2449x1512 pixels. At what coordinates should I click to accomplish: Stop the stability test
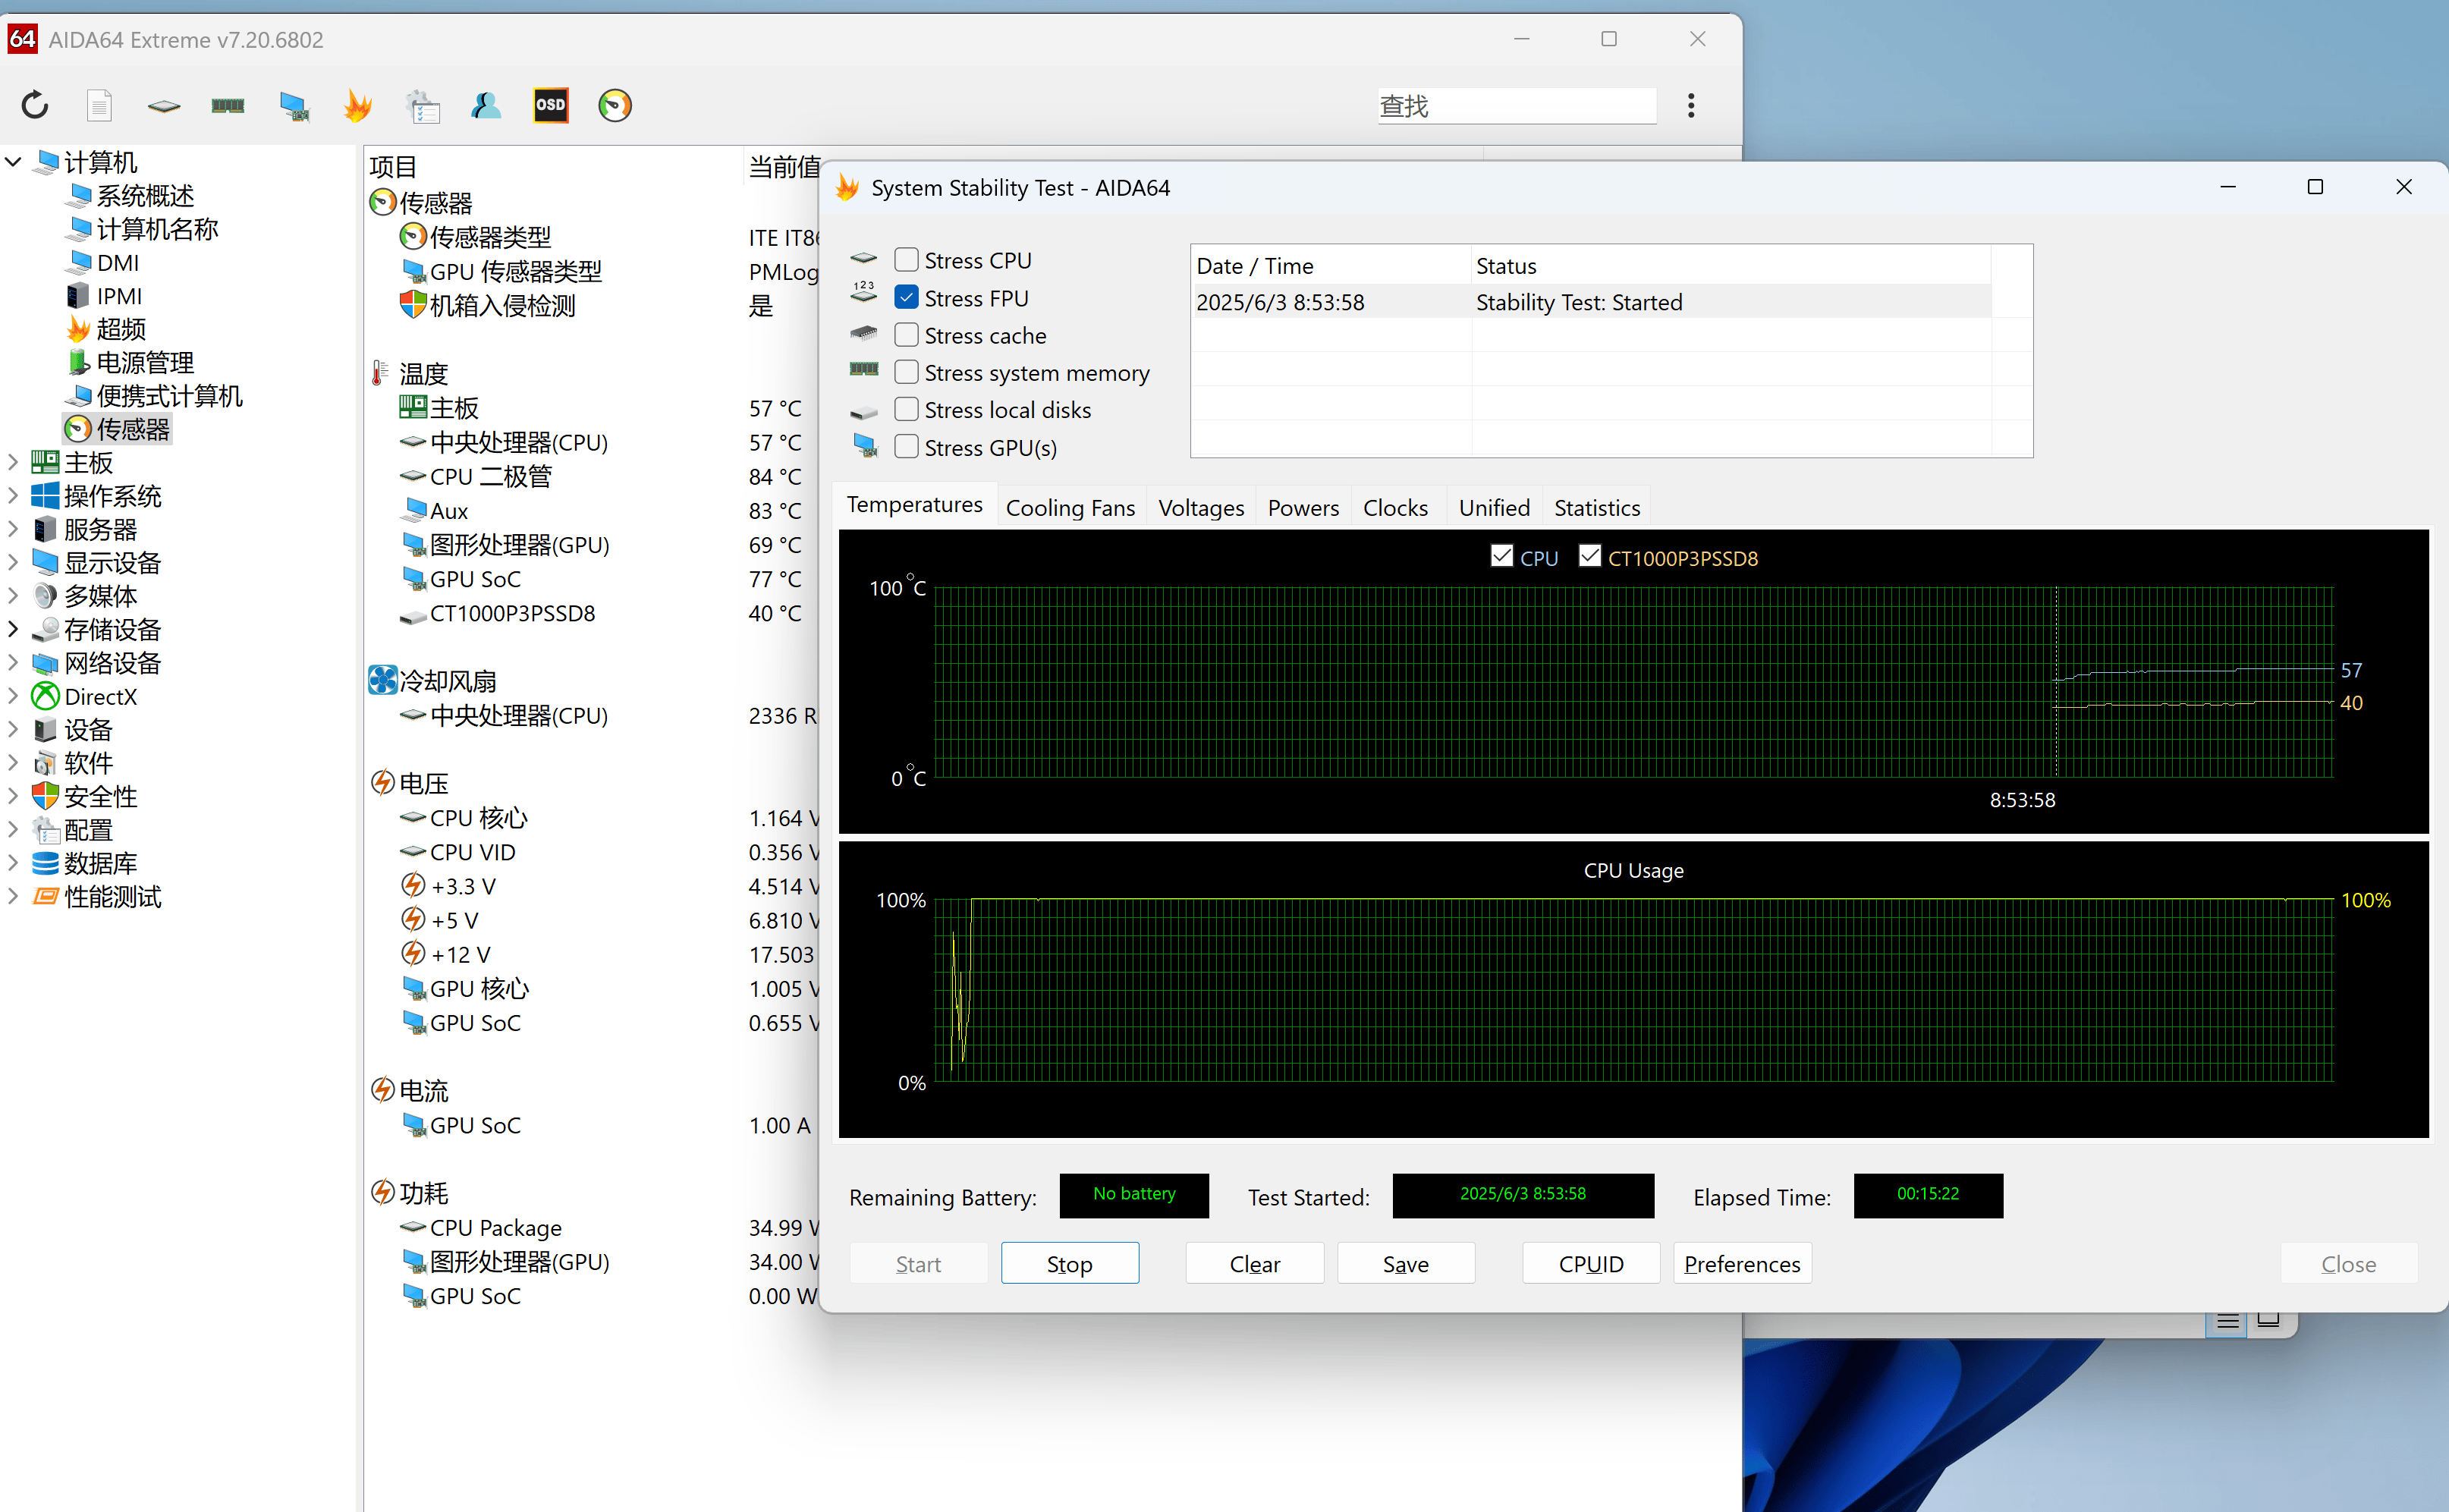(x=1069, y=1263)
